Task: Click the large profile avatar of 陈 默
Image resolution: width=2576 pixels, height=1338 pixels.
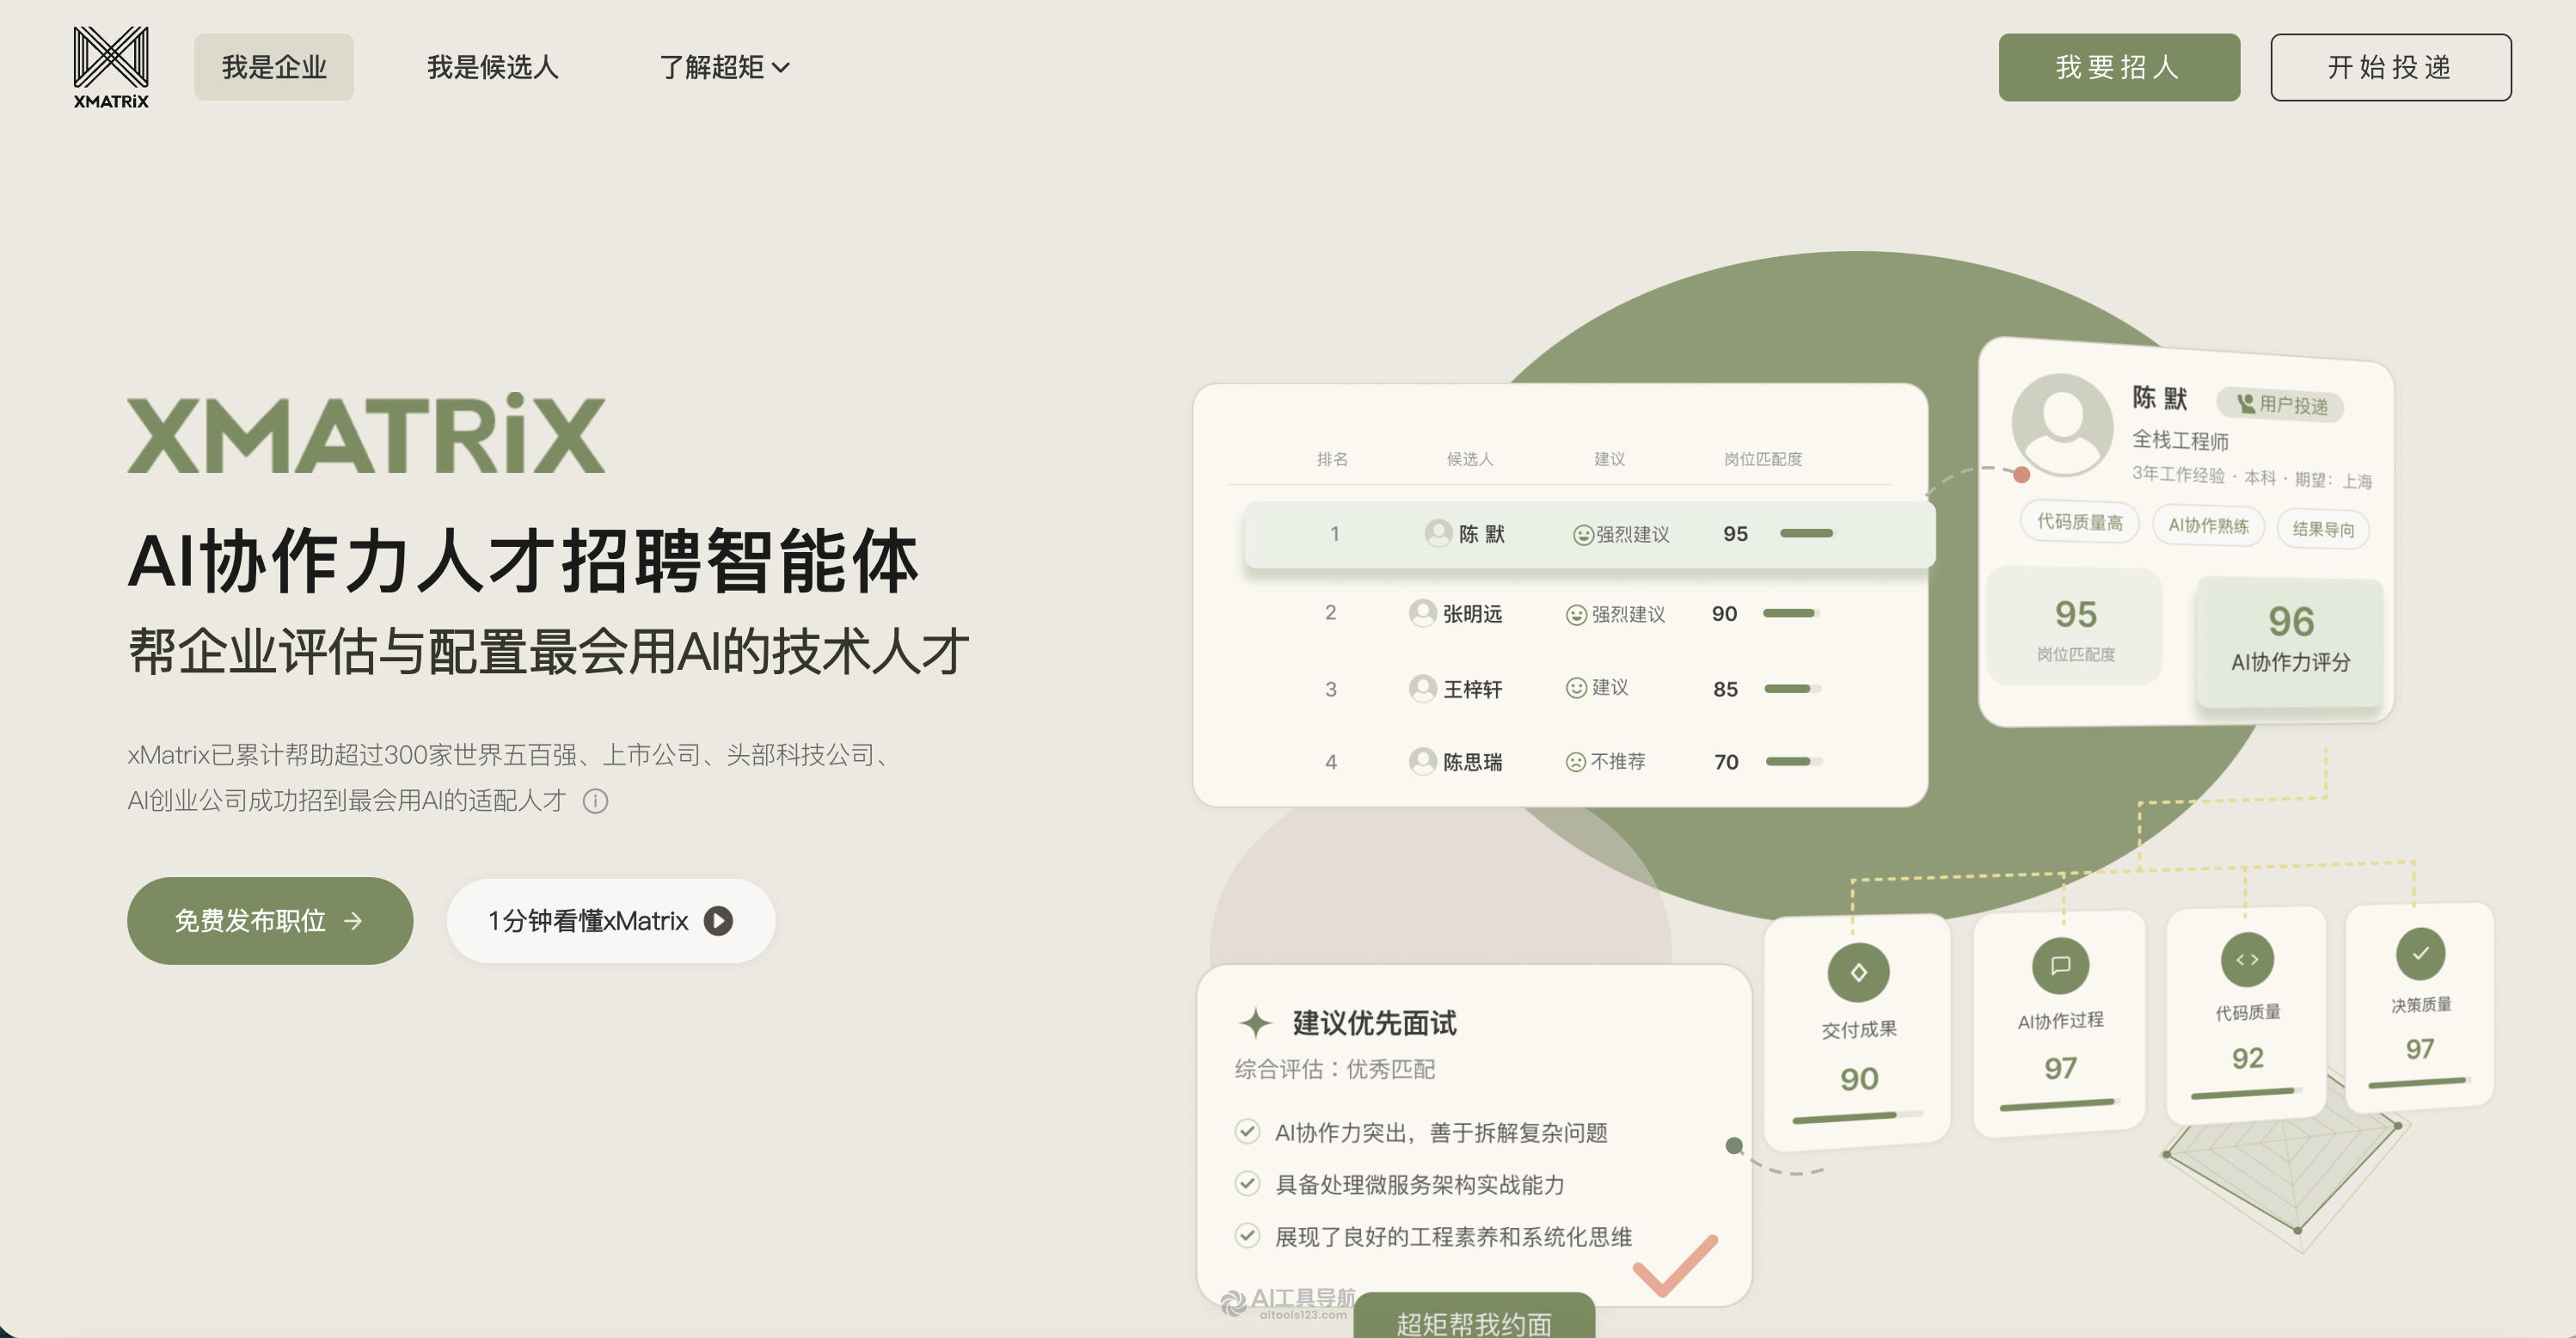Action: 2062,425
